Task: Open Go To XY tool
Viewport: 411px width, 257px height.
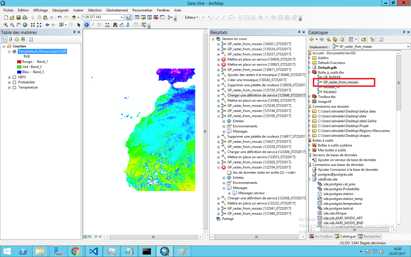Action: click(128, 25)
